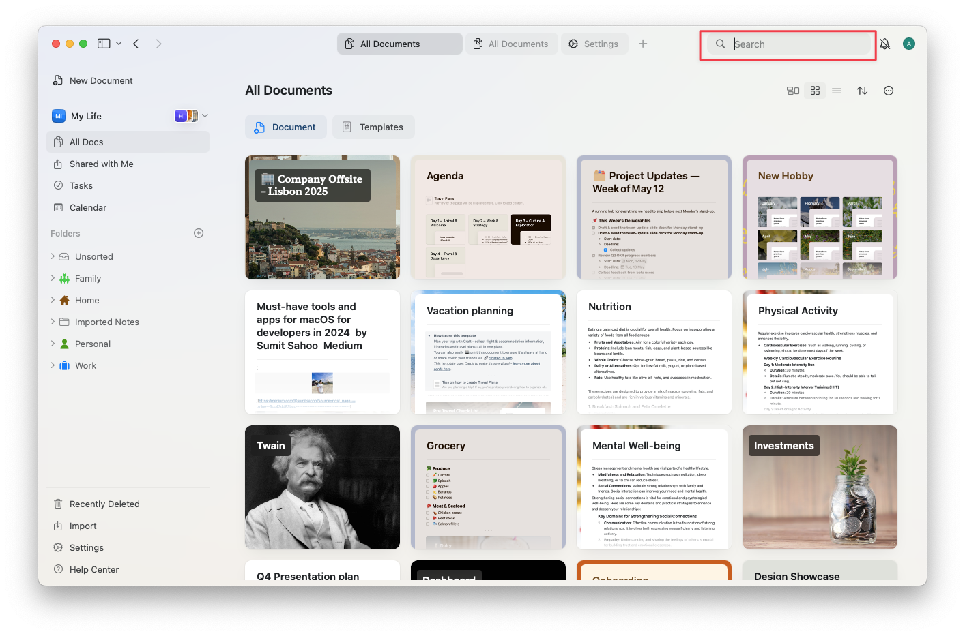
Task: Create a New Document
Action: click(x=93, y=80)
